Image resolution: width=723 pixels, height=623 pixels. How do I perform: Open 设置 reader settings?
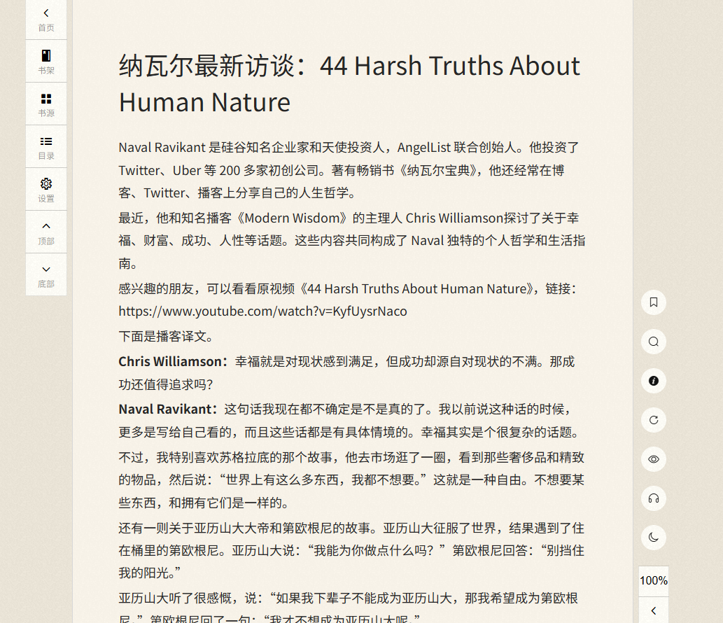pos(46,190)
